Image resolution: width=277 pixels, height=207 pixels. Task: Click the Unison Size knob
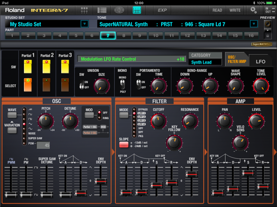pos(101,86)
